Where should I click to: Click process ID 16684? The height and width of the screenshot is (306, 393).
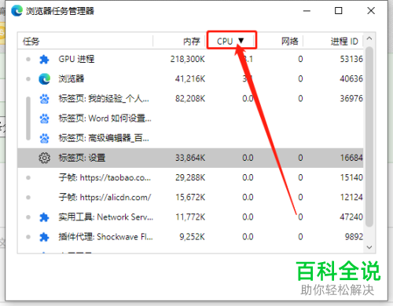pos(351,158)
